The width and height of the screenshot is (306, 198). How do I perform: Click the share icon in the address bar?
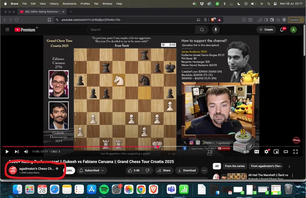(205, 20)
